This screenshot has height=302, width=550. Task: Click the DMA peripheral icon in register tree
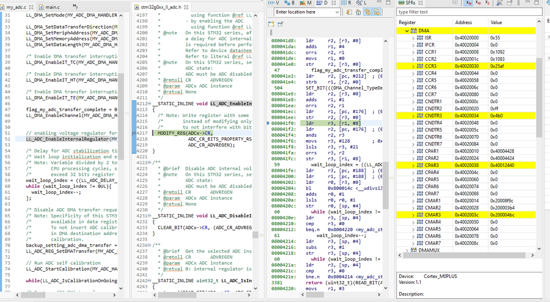pos(414,31)
